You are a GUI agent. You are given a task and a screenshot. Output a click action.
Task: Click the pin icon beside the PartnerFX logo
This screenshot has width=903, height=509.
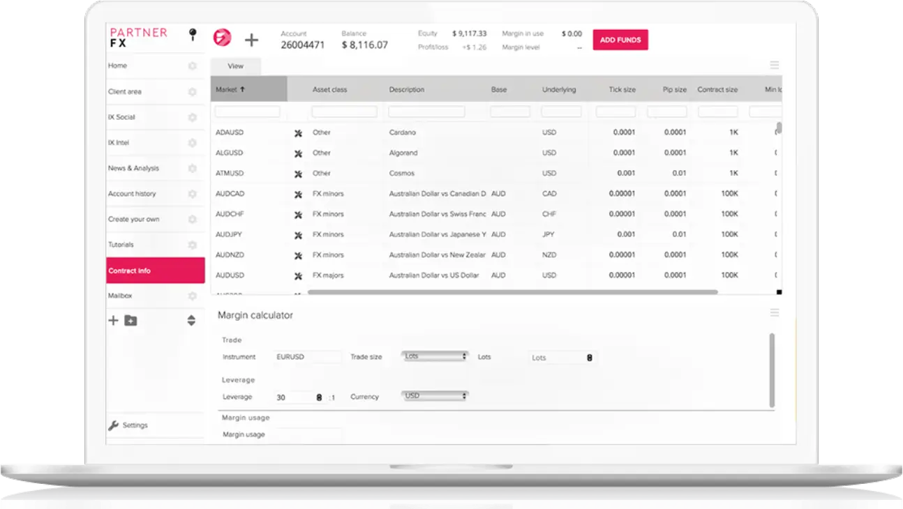click(193, 35)
